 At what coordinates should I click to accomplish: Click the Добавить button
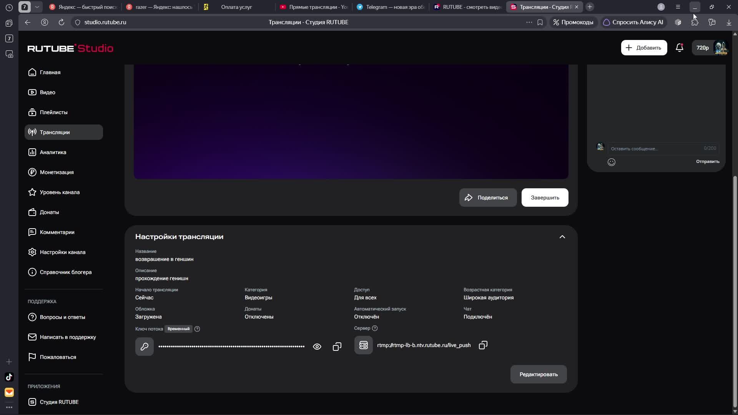[x=644, y=48]
